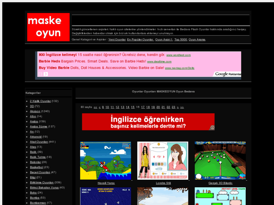The width and height of the screenshot is (274, 205).
Task: Open the Beceri Oyunları category
Action: point(40,172)
